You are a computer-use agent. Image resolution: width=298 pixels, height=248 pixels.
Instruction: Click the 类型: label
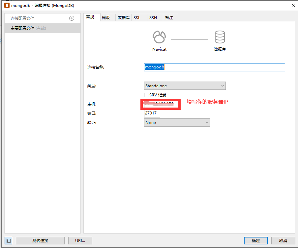pos(92,86)
